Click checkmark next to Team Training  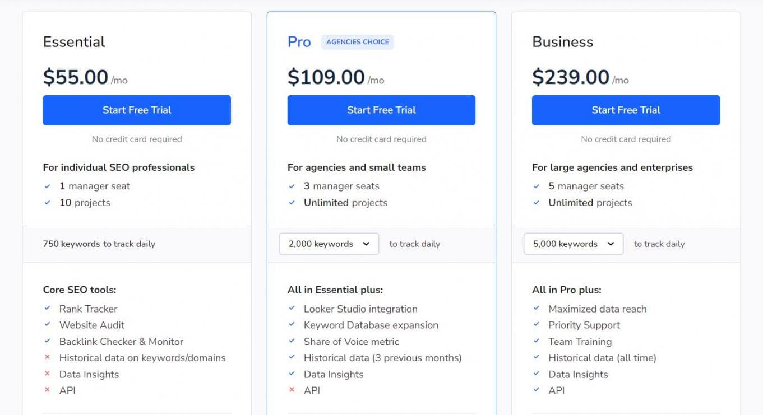pyautogui.click(x=537, y=341)
